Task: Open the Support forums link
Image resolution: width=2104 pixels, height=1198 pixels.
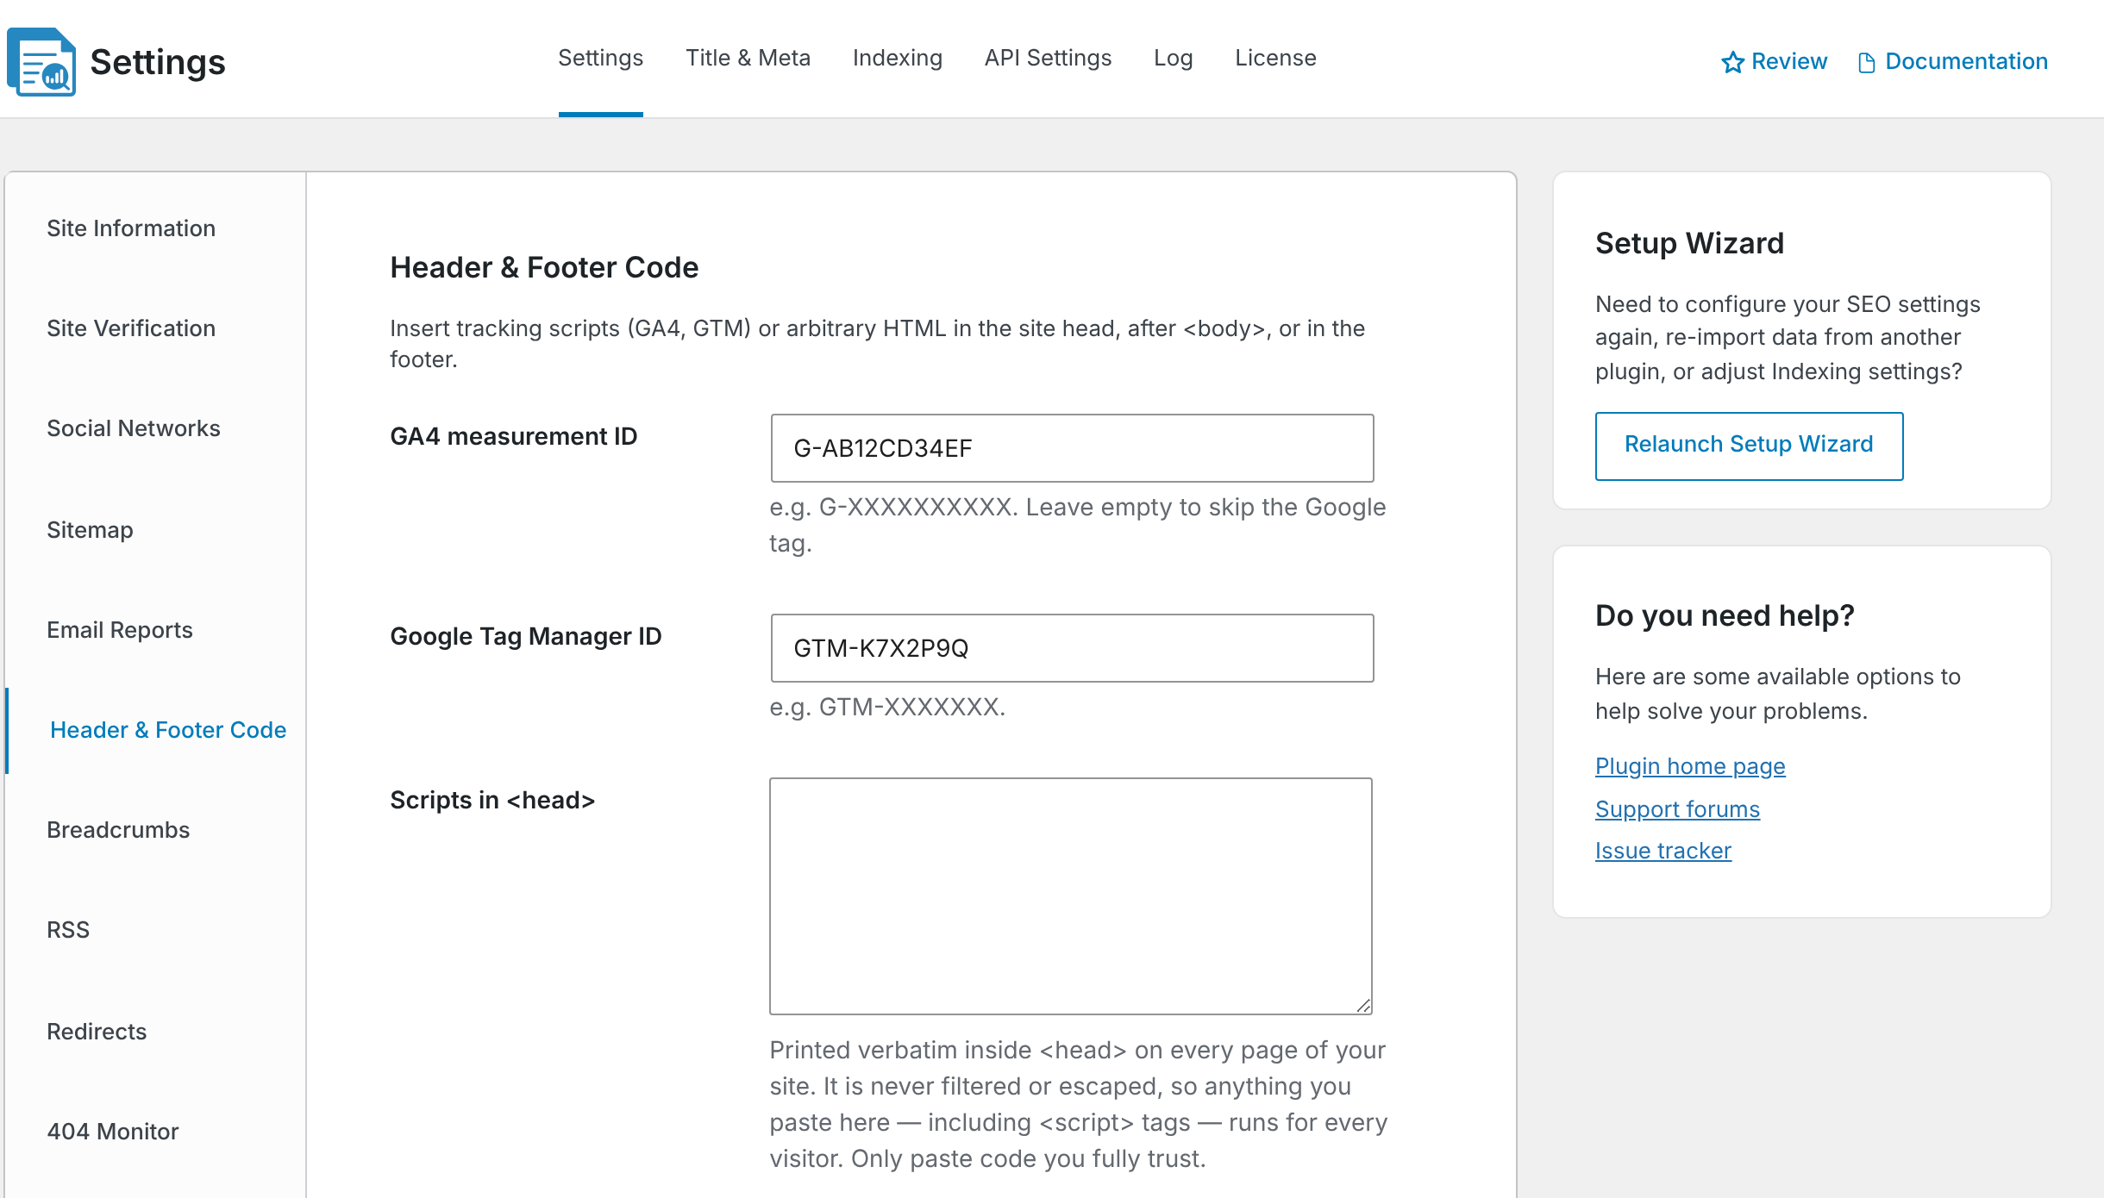Action: [1677, 809]
